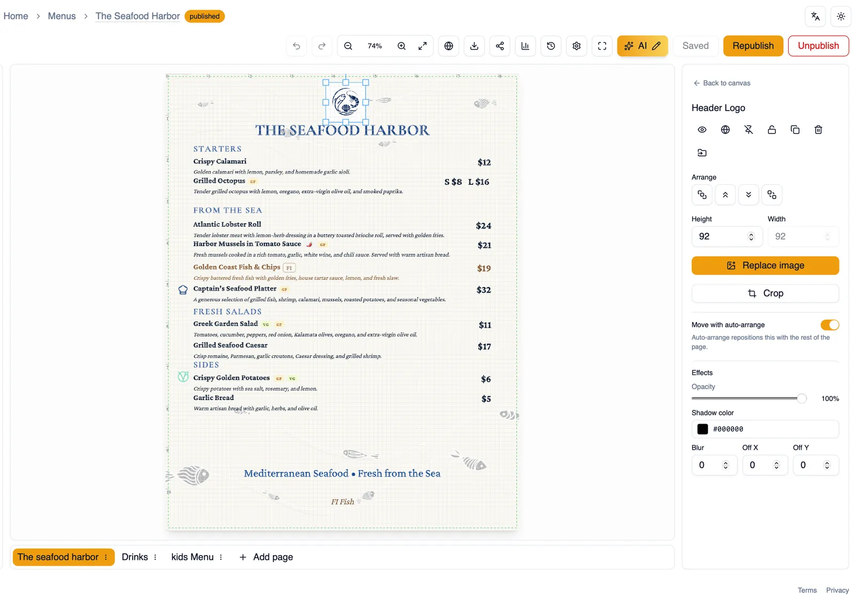
Task: Click the undo arrow icon
Action: point(297,46)
